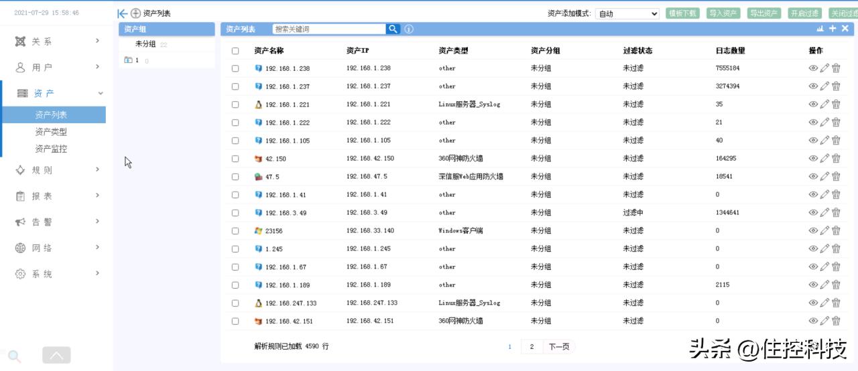
Task: Go to page 2 of the list
Action: point(532,346)
